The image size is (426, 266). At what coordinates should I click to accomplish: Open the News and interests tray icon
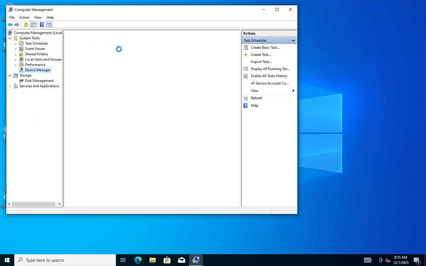pos(368,260)
